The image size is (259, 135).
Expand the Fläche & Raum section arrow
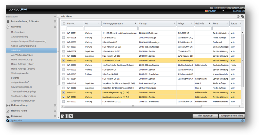[55, 111]
